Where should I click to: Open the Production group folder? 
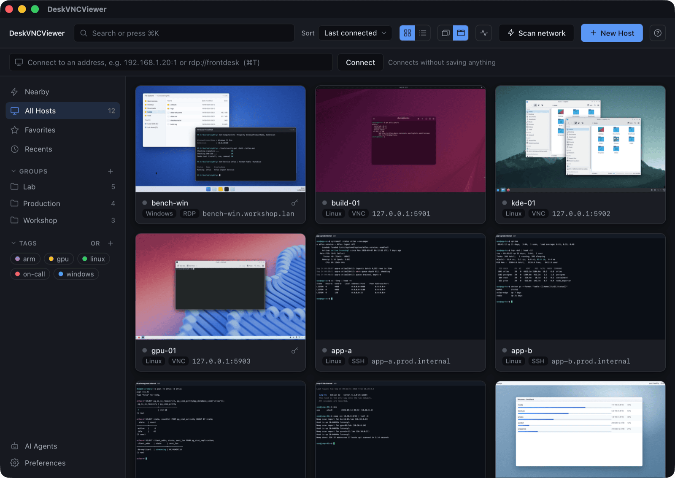(63, 204)
